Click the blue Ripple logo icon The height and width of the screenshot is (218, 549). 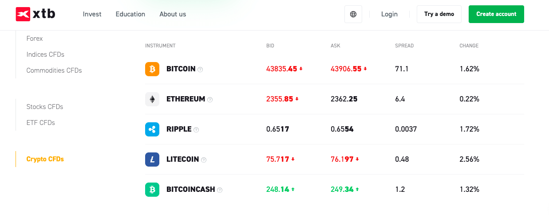tap(152, 129)
